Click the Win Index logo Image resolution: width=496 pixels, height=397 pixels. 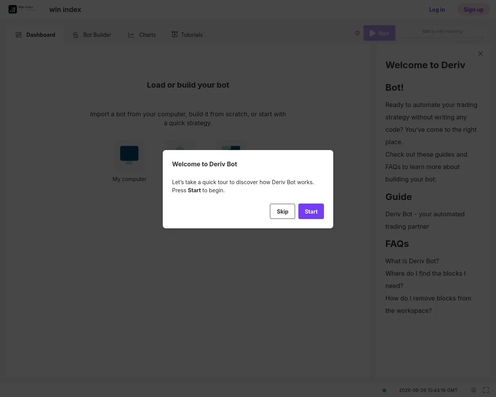point(21,9)
